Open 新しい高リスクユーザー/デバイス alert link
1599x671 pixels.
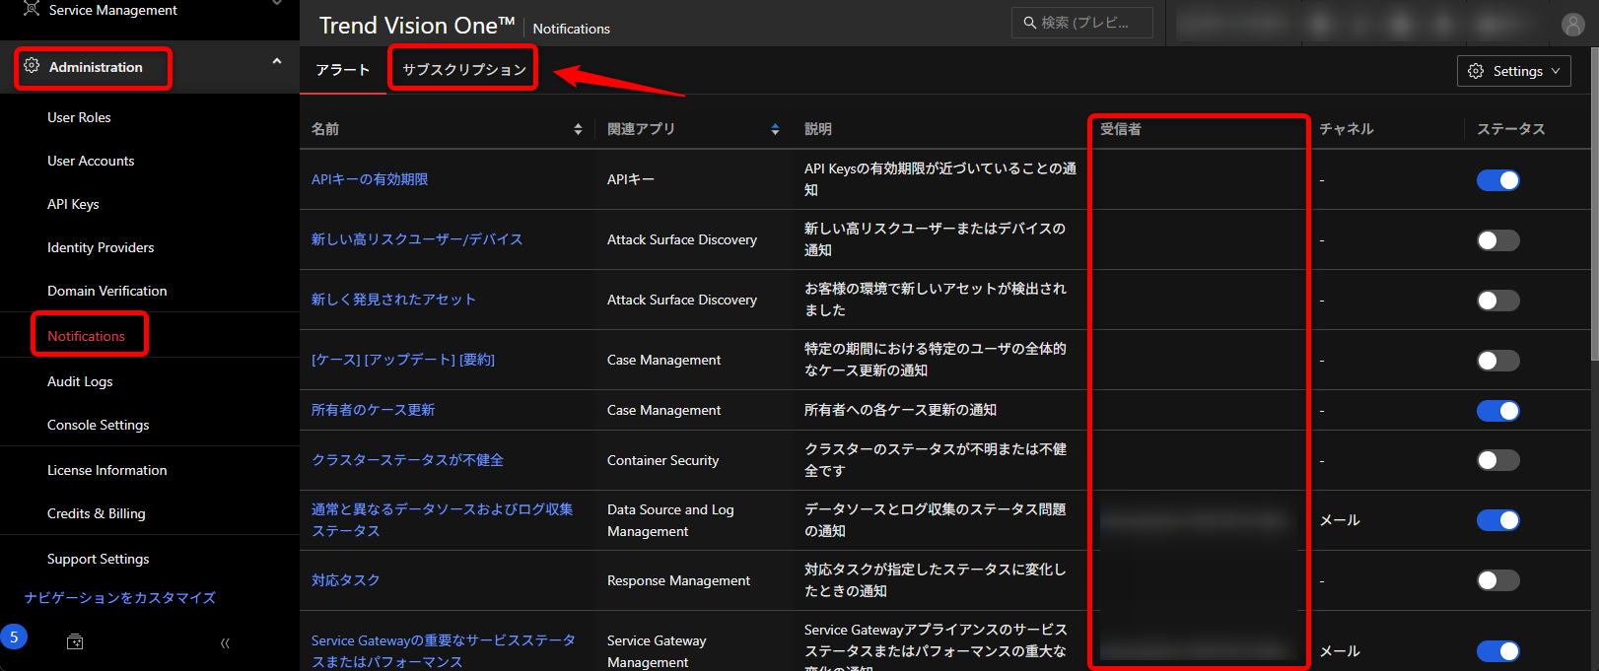pos(417,239)
